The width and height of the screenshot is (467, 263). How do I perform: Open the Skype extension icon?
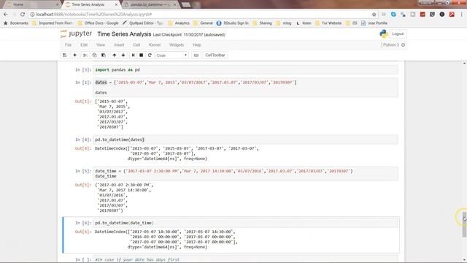pos(393,15)
